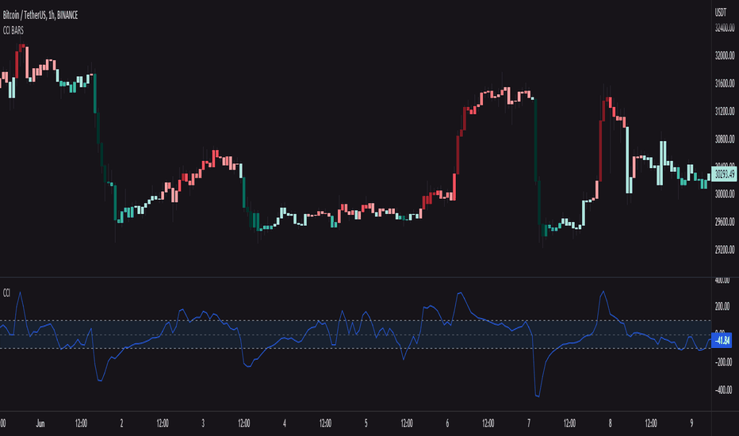Click the CCI value label -41.84
Screen dimensions: 739x436
click(x=721, y=340)
